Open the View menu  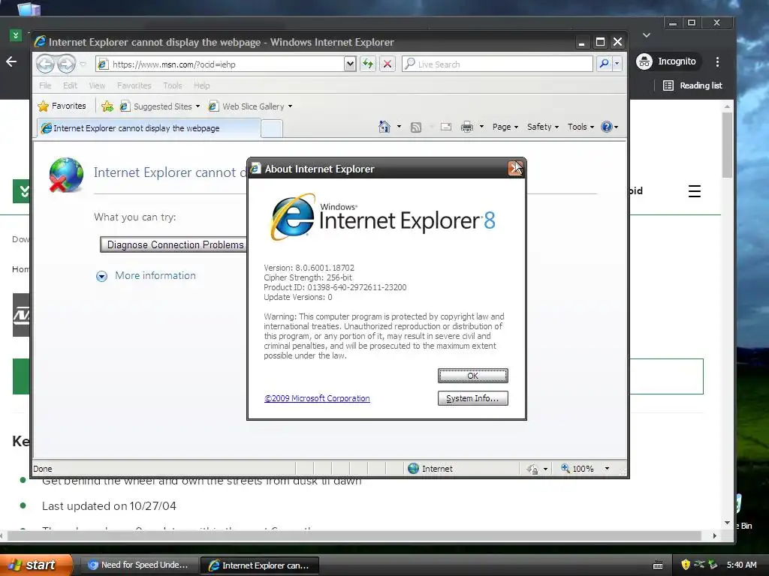tap(97, 85)
